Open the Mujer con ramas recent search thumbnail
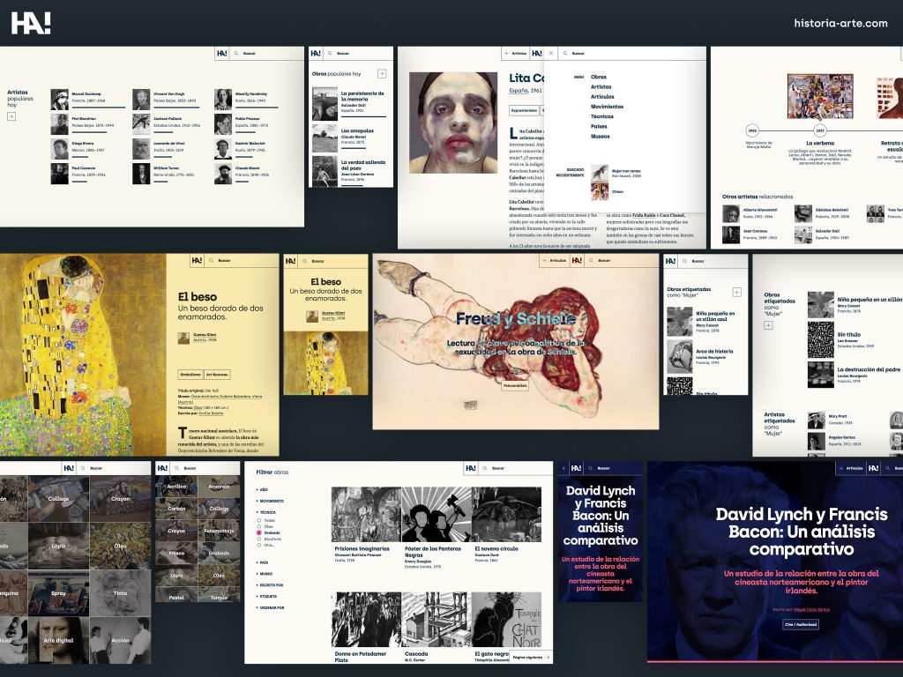 [600, 172]
